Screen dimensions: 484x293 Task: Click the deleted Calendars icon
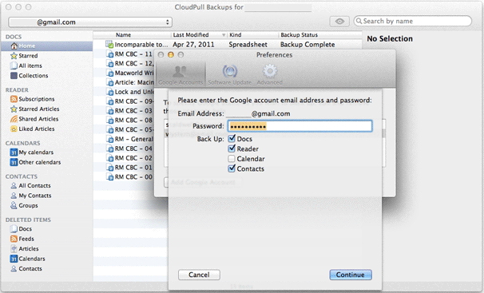tap(14, 259)
